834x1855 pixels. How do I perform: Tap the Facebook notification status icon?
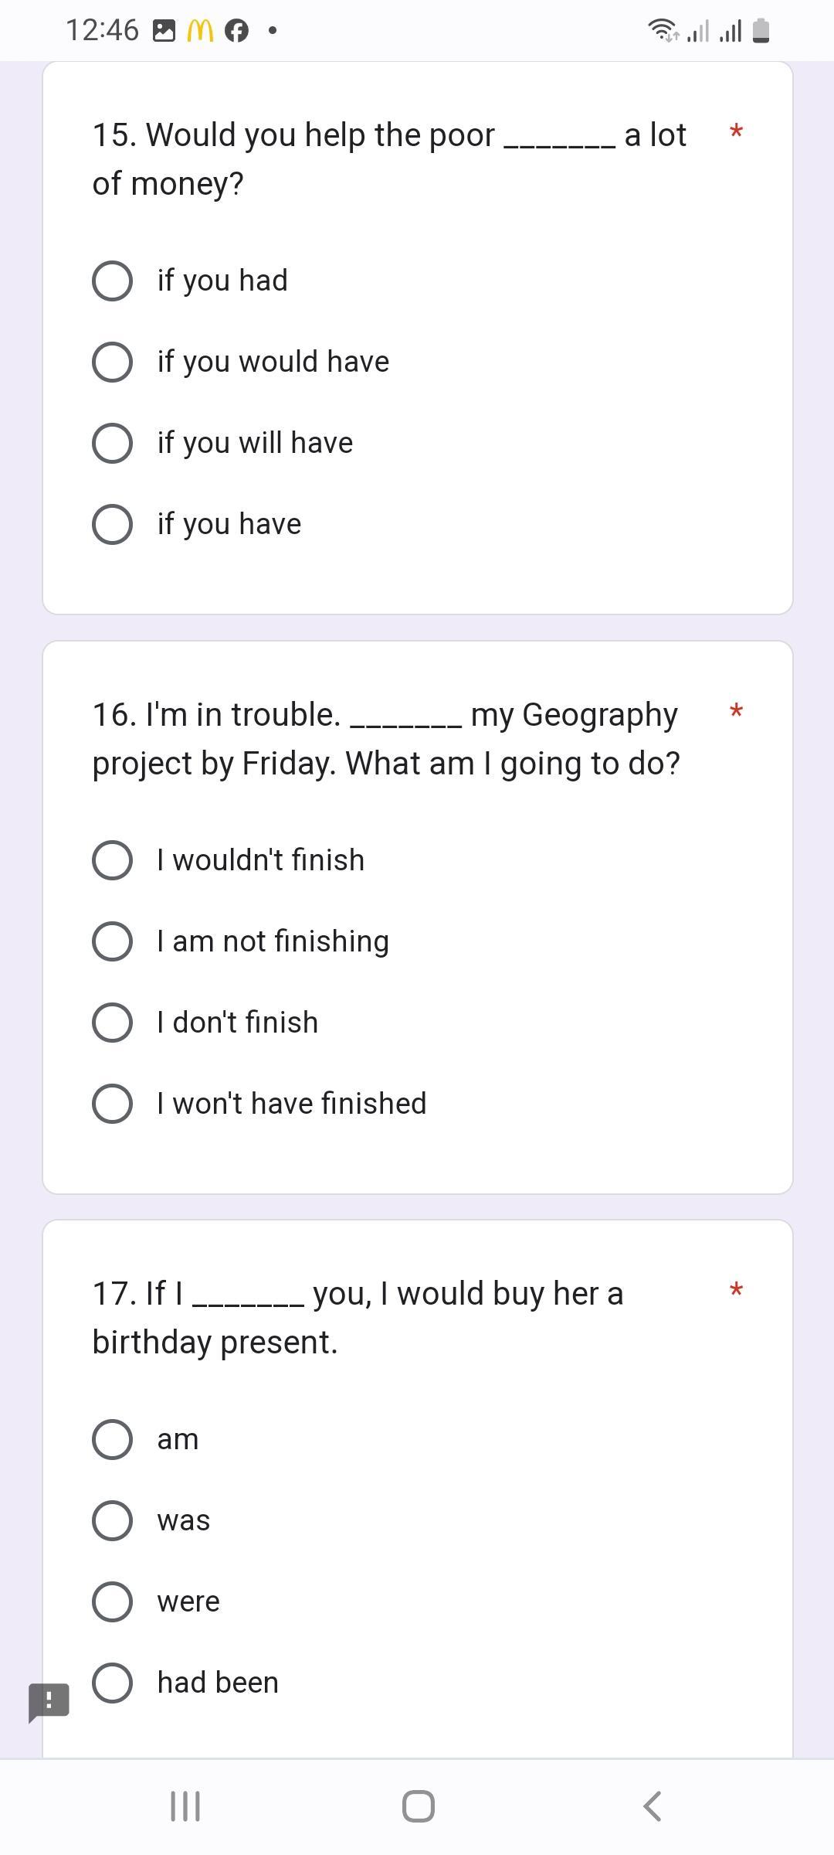click(236, 31)
